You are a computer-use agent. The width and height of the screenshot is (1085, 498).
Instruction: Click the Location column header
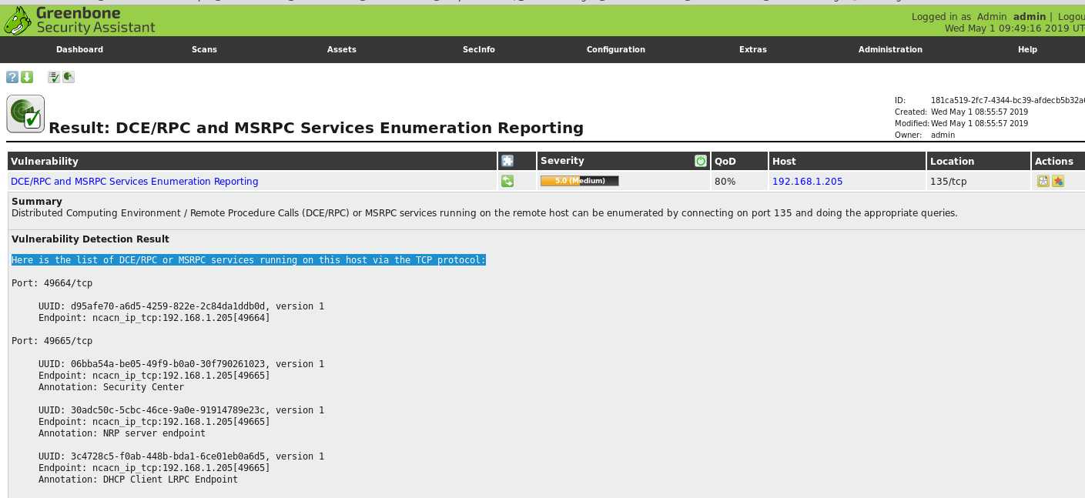pos(952,161)
